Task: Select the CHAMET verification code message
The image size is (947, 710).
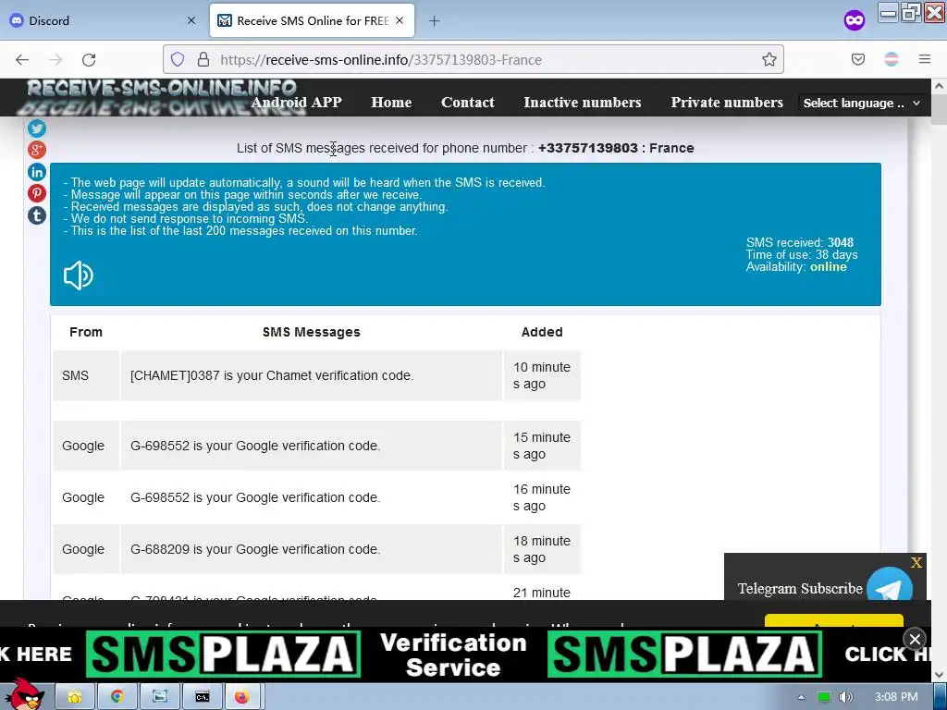Action: coord(311,375)
